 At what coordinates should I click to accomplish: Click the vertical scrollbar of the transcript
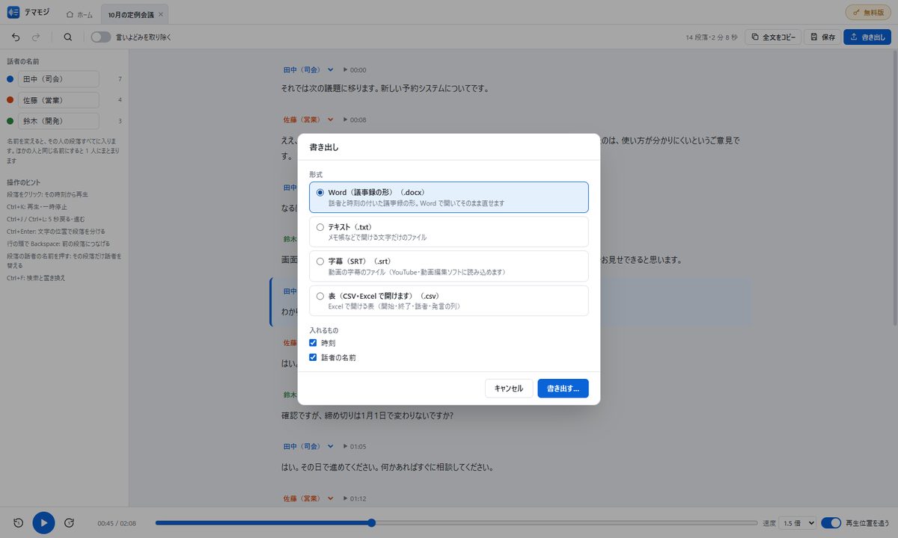click(894, 187)
